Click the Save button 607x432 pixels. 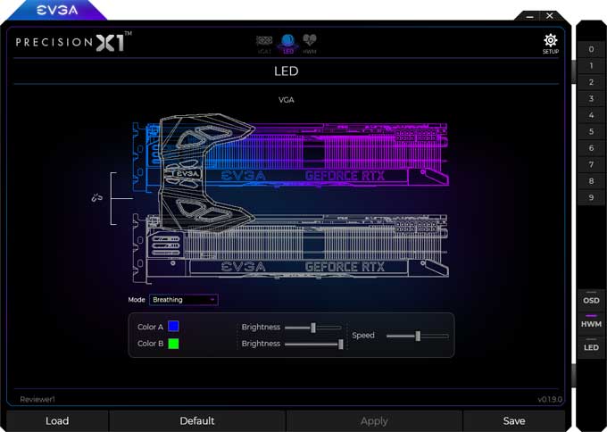pos(514,420)
